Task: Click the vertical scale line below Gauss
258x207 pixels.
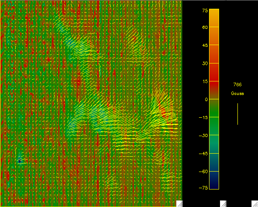Action: click(237, 114)
